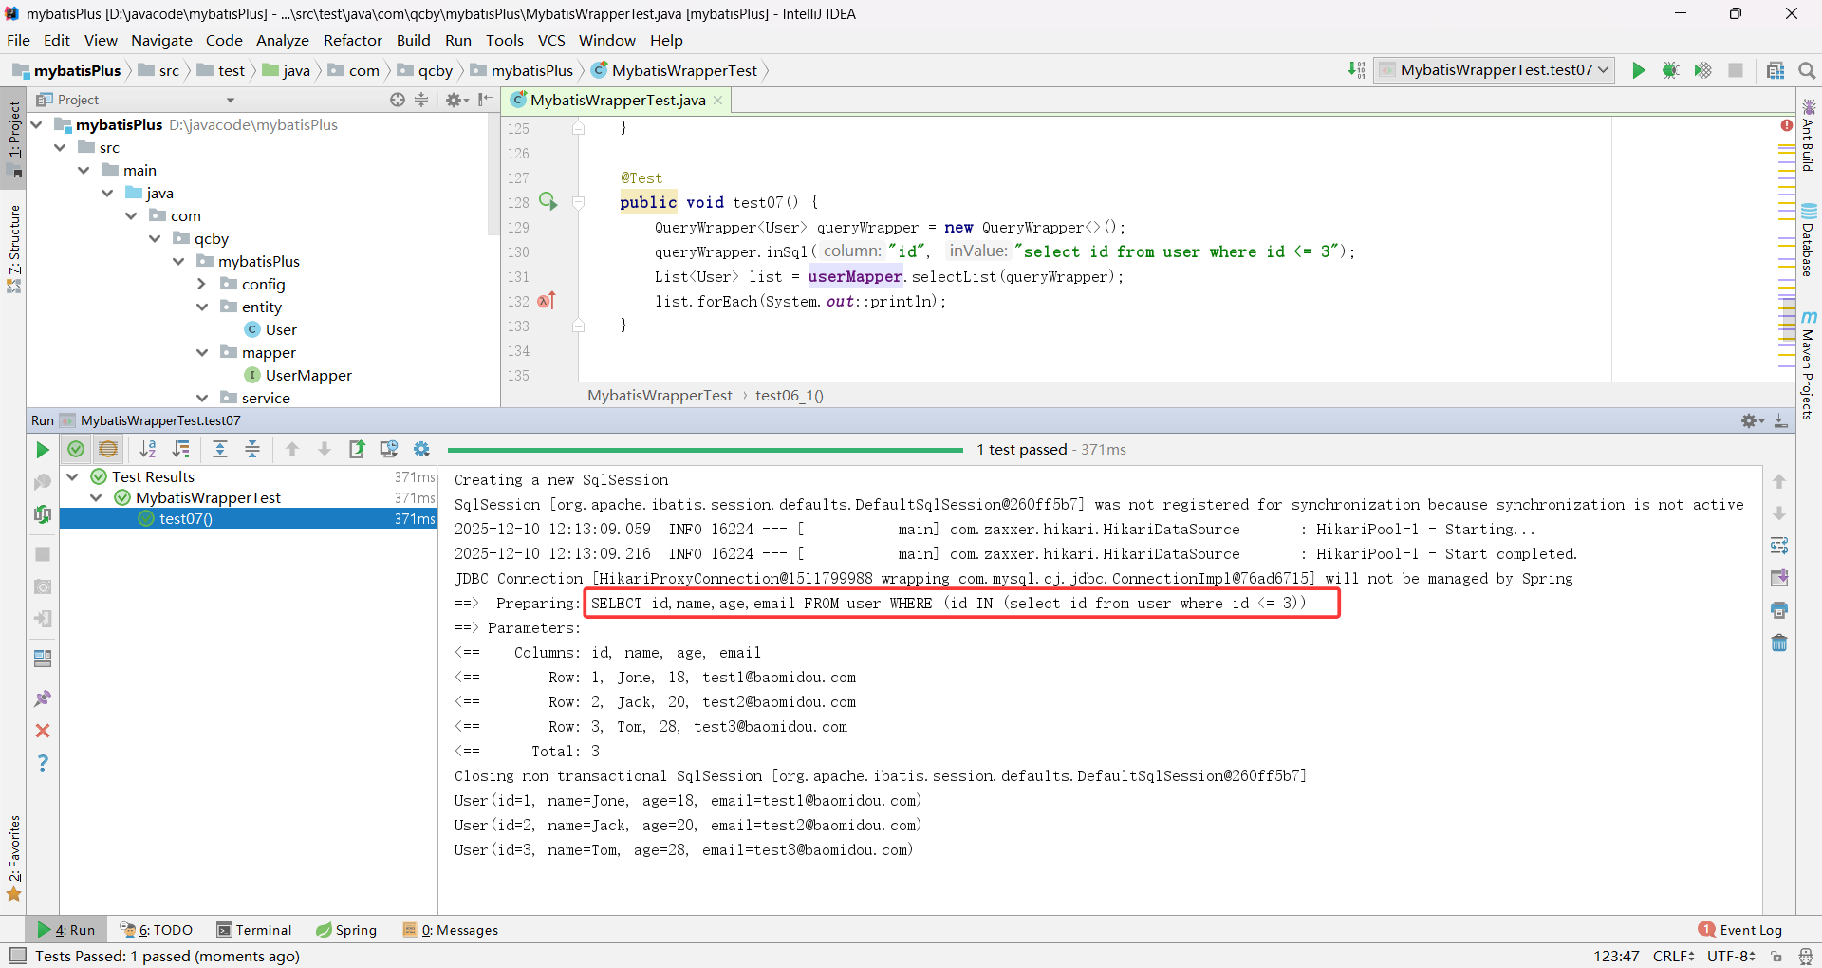Export test results icon
This screenshot has width=1822, height=968.
click(x=357, y=450)
